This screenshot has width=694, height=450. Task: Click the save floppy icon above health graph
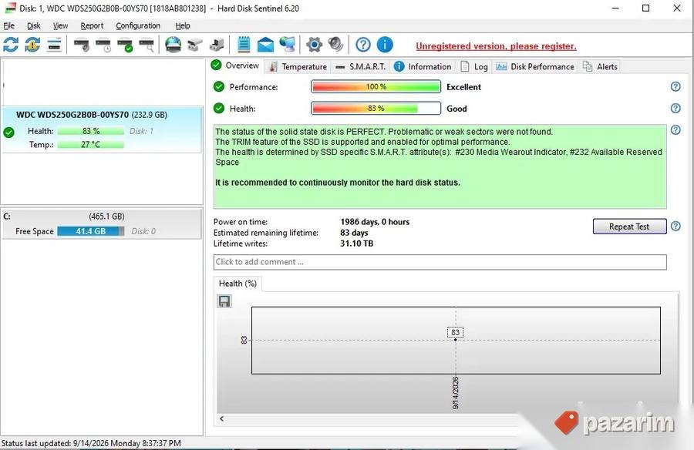(224, 301)
